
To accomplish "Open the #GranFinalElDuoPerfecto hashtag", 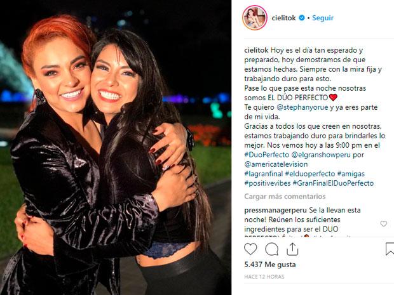I will click(x=333, y=183).
